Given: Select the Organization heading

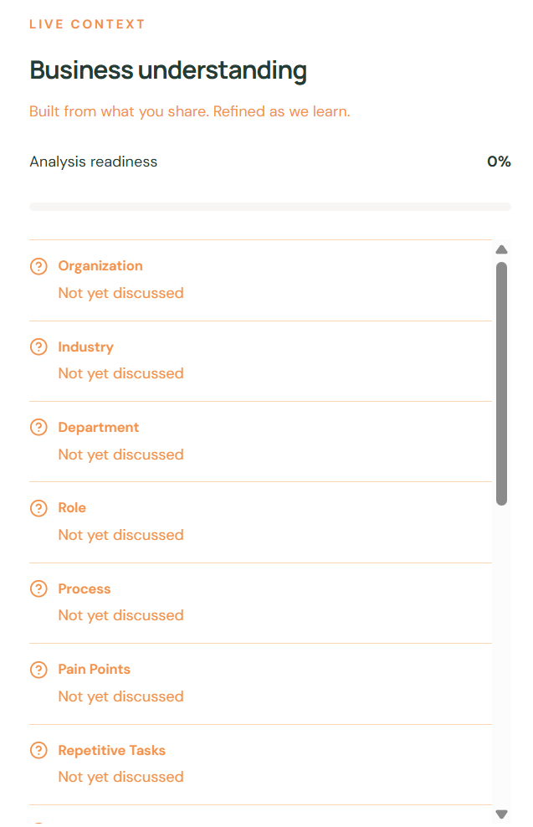Looking at the screenshot, I should click(x=100, y=266).
